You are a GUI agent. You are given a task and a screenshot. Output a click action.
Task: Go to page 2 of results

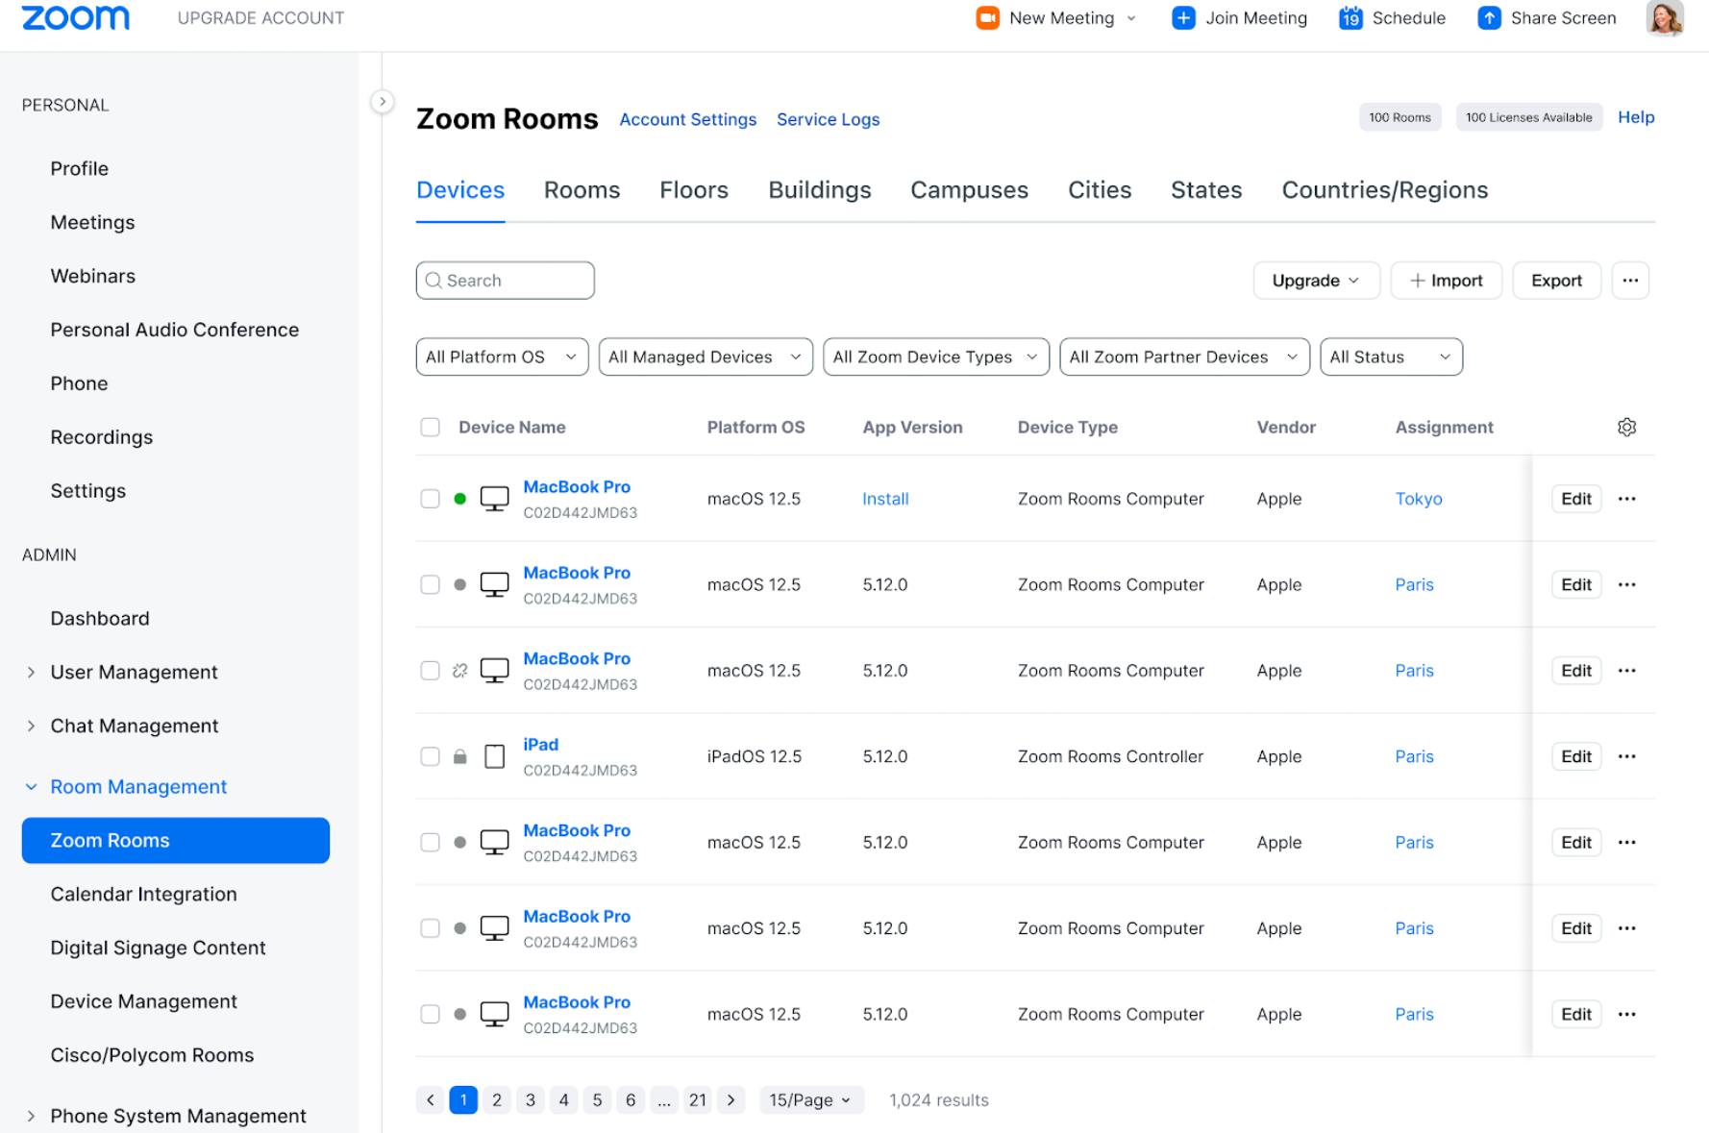coord(497,1100)
